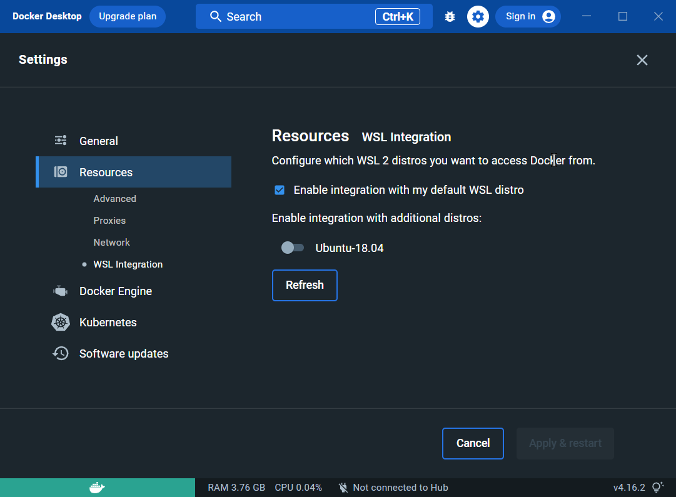Open the bug report icon in the title bar
Viewport: 676px width, 497px height.
[450, 16]
